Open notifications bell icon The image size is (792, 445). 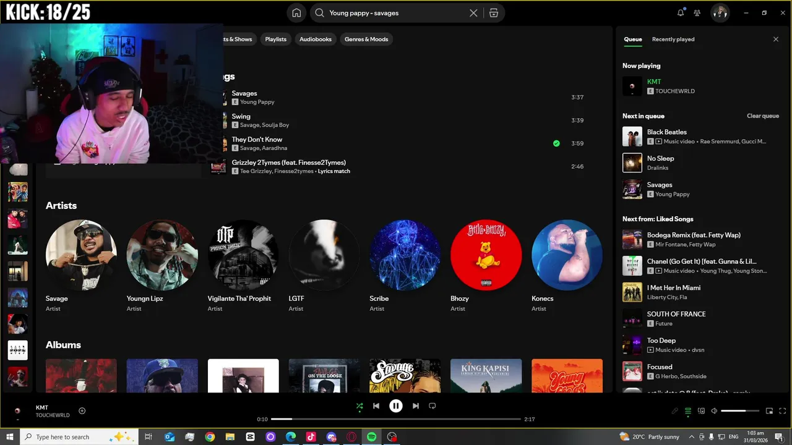tap(681, 12)
